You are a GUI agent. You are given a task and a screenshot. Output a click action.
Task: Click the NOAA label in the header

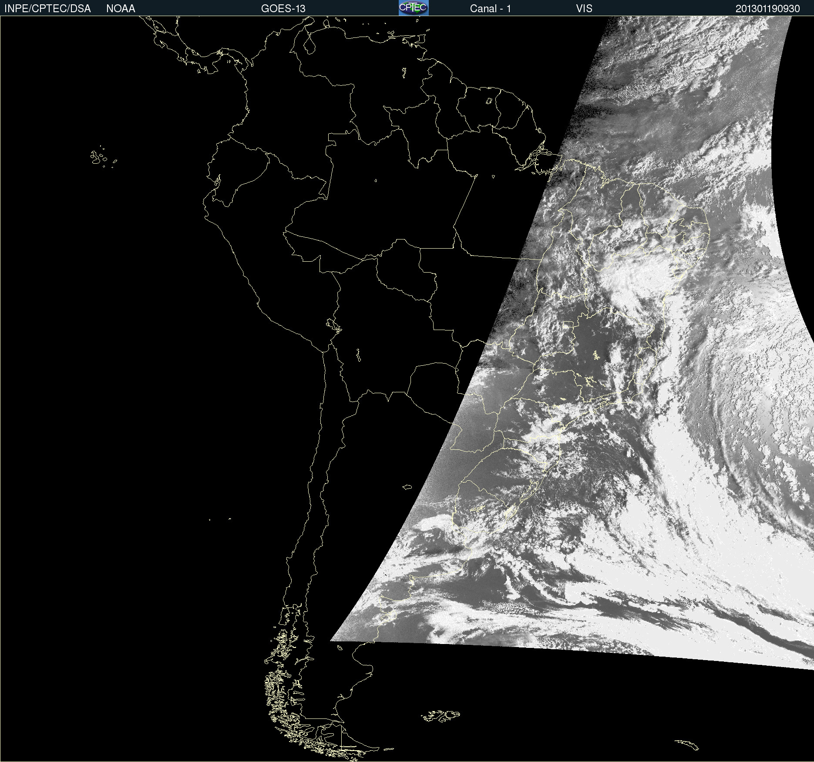(x=121, y=9)
